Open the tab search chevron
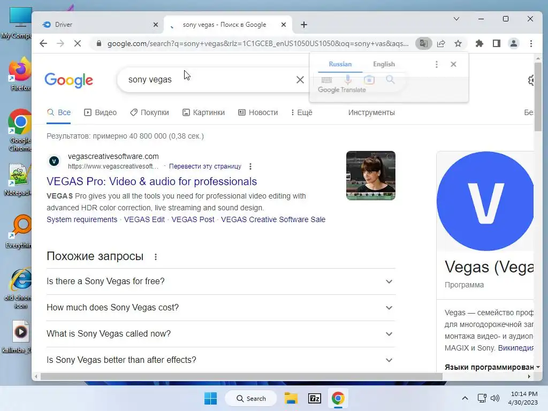Screen dimensions: 548x411 coord(456,19)
